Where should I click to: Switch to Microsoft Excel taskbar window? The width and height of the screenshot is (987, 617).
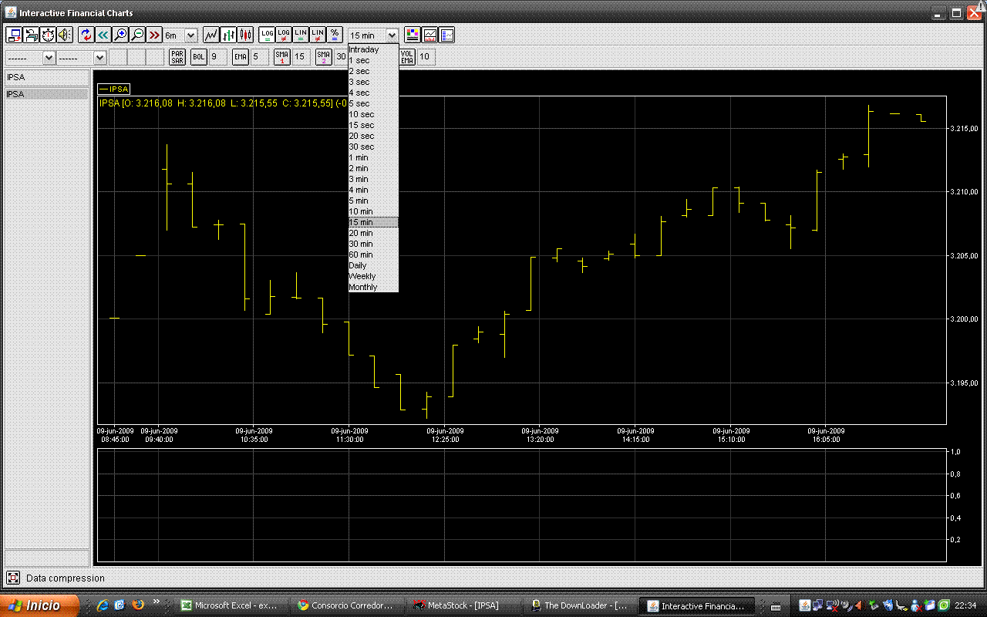[230, 605]
